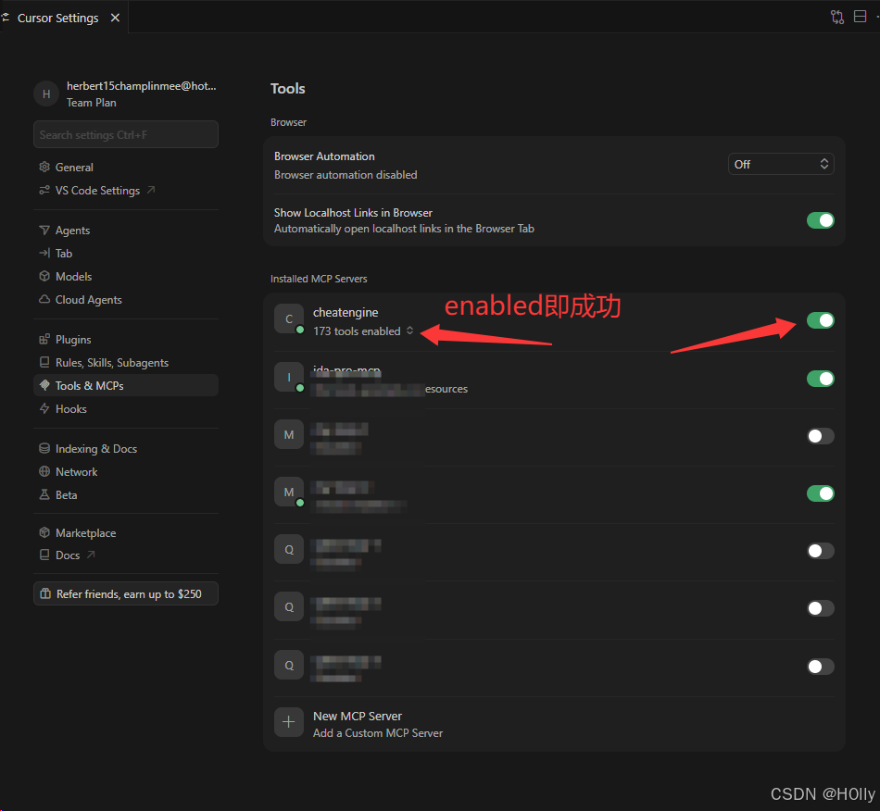Viewport: 880px width, 811px height.
Task: Click the cheatengine server name
Action: pos(346,312)
